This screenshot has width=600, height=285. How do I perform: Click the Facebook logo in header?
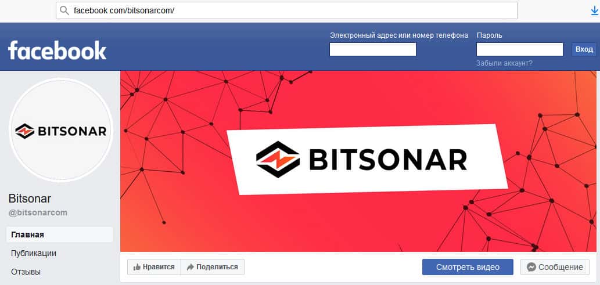point(57,50)
